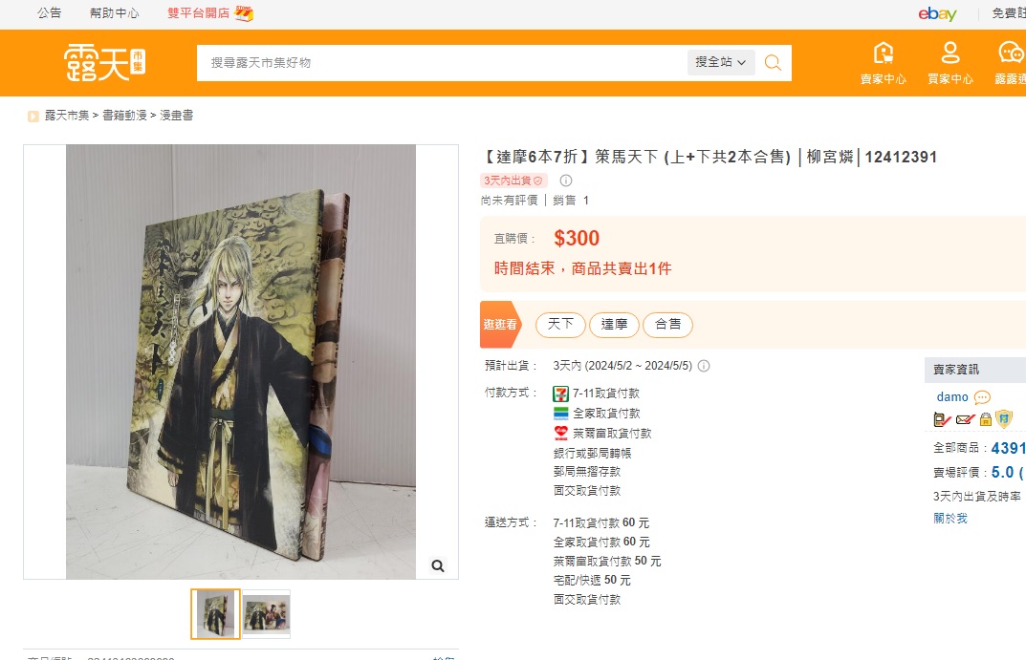Open the 公告 menu item
Viewport: 1026px width, 660px height.
click(49, 13)
